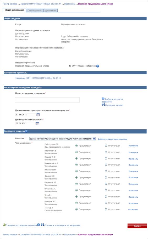Open the Комиссия dropdown list

pyautogui.click(x=62, y=139)
